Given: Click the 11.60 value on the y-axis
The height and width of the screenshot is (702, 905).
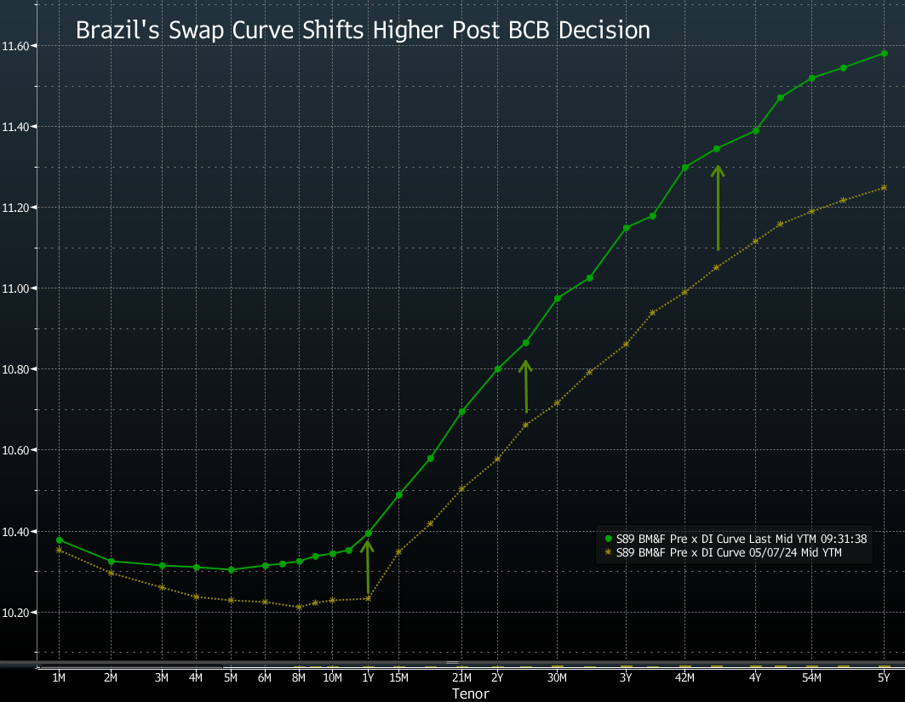Looking at the screenshot, I should click(14, 46).
